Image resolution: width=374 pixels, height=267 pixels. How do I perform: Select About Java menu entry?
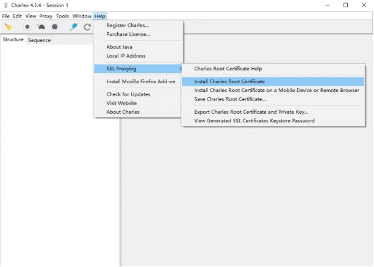tap(138, 47)
